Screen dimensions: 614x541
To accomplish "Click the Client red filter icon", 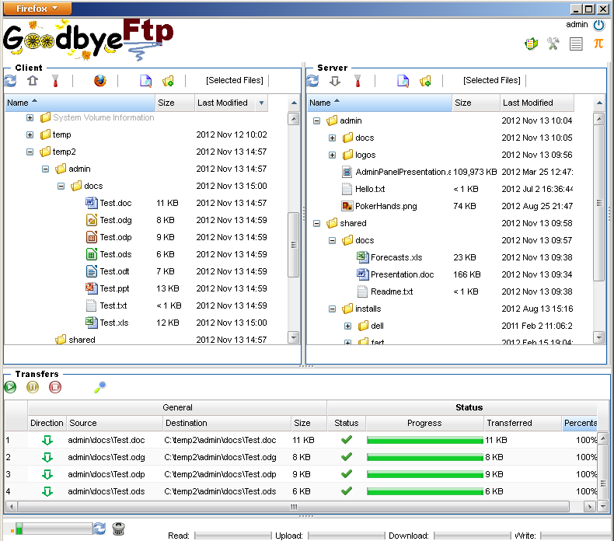I will (x=55, y=81).
